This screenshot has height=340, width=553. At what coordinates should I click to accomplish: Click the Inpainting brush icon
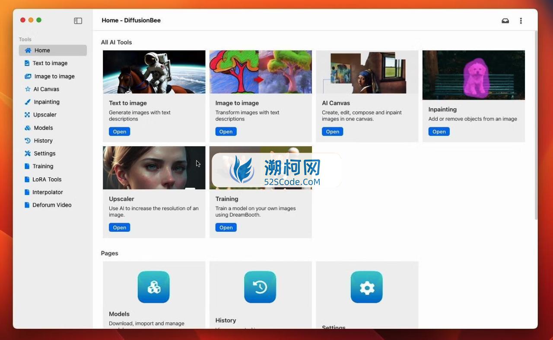click(28, 102)
